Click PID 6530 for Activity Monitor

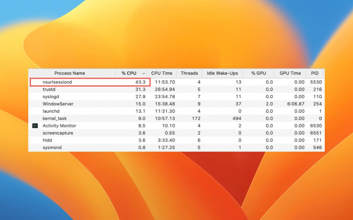[316, 126]
